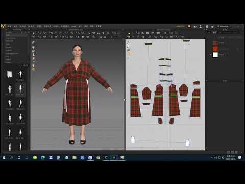
Task: Click the taskbar clock and date
Action: (x=231, y=158)
